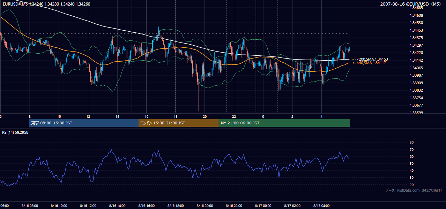This screenshot has height=209, width=446.
Task: Click the 8/16 12:00 time label
Action: click(x=88, y=206)
